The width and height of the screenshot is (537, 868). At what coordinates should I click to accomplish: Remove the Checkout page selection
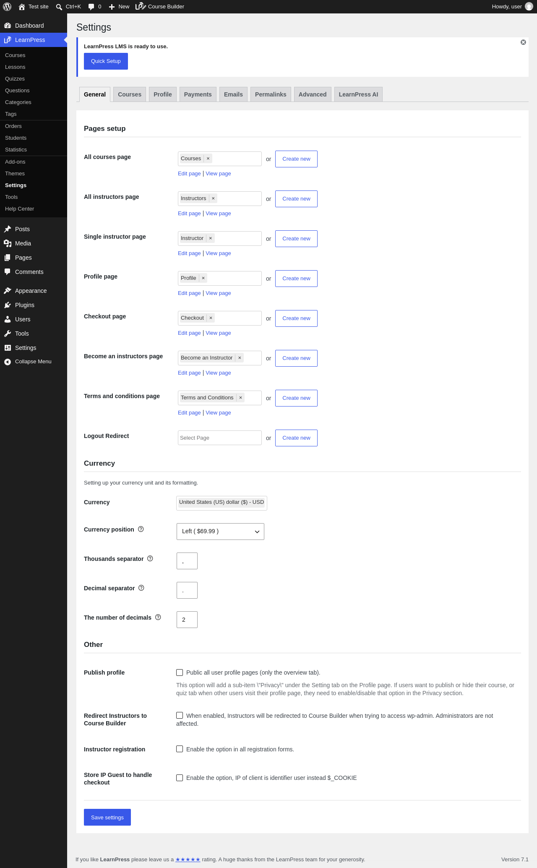[211, 318]
